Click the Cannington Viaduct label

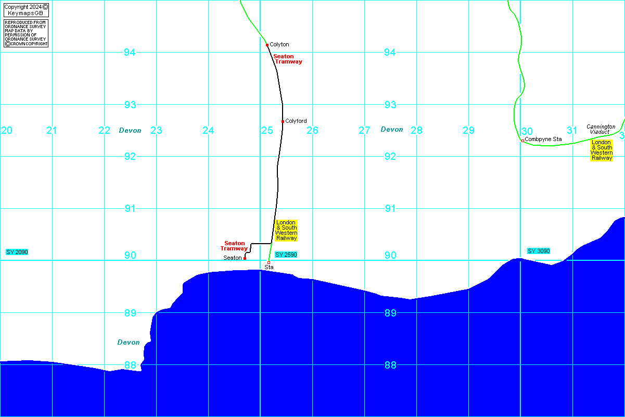click(x=601, y=129)
